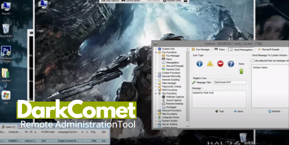Click the 18% RAM value cell
This screenshot has height=145, width=289.
tap(44, 141)
